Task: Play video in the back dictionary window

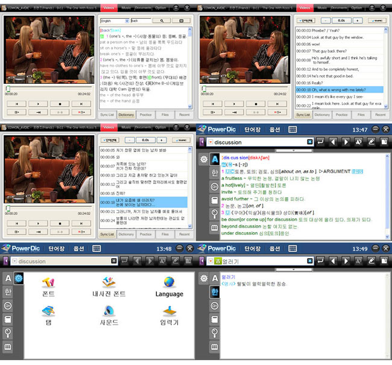Action: [38, 104]
